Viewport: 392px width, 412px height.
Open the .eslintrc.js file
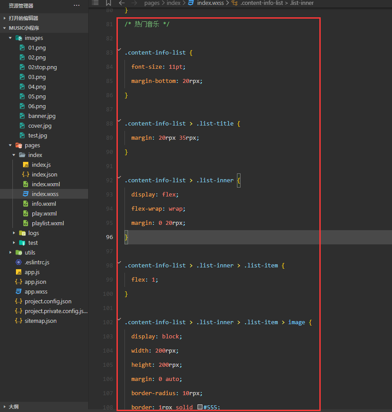(37, 262)
